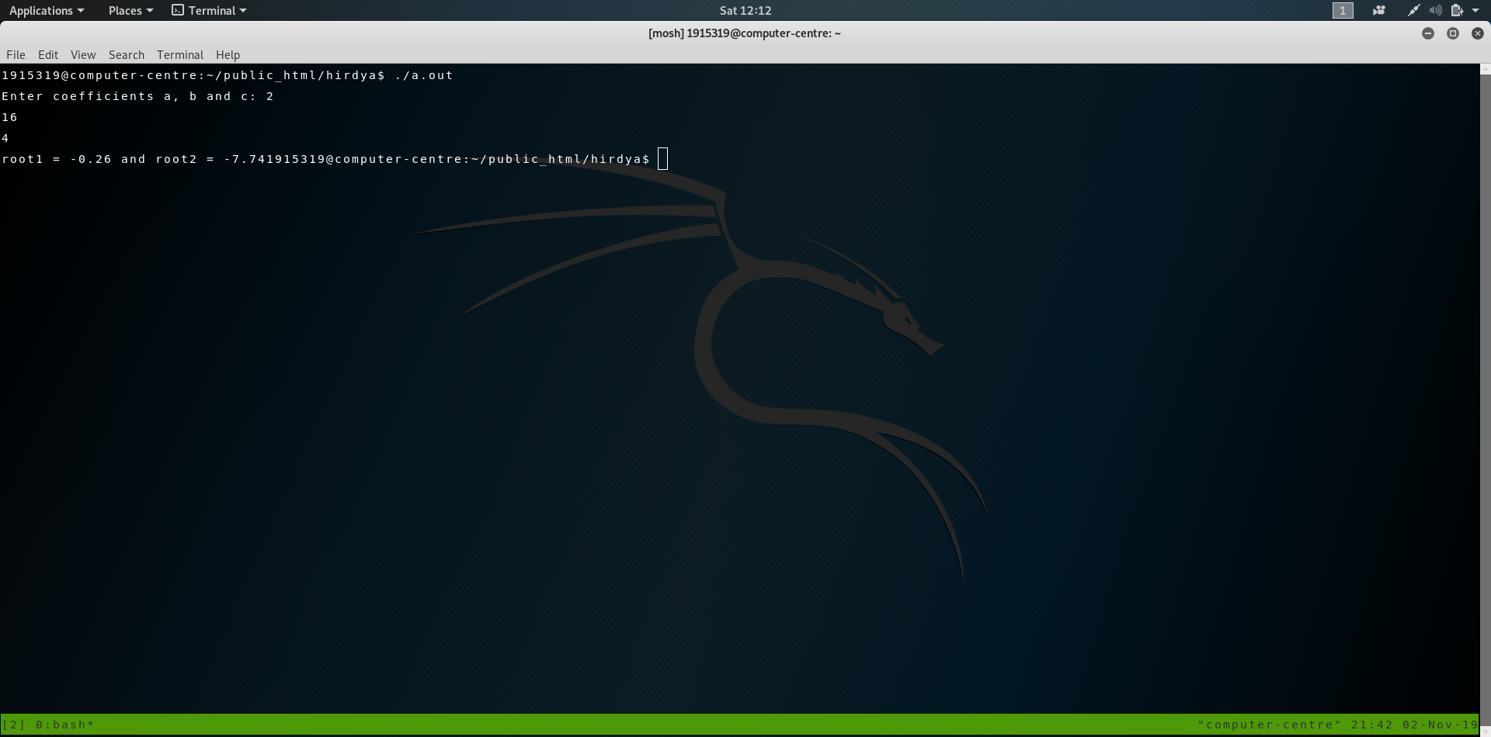This screenshot has height=737, width=1491.
Task: Click the tmux hostname "computer-centre" in status bar
Action: 1270,725
